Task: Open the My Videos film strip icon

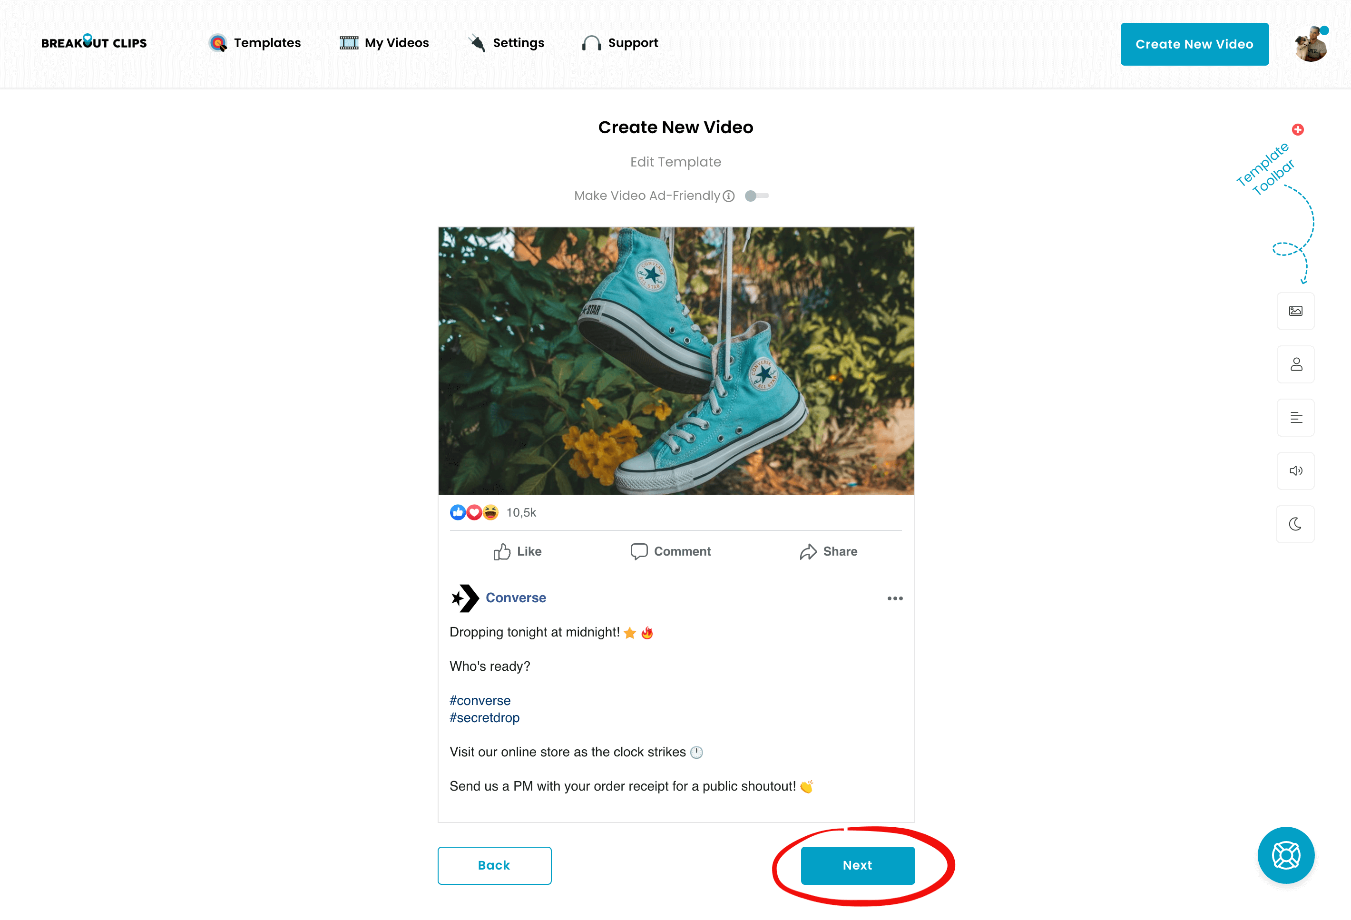Action: [348, 42]
